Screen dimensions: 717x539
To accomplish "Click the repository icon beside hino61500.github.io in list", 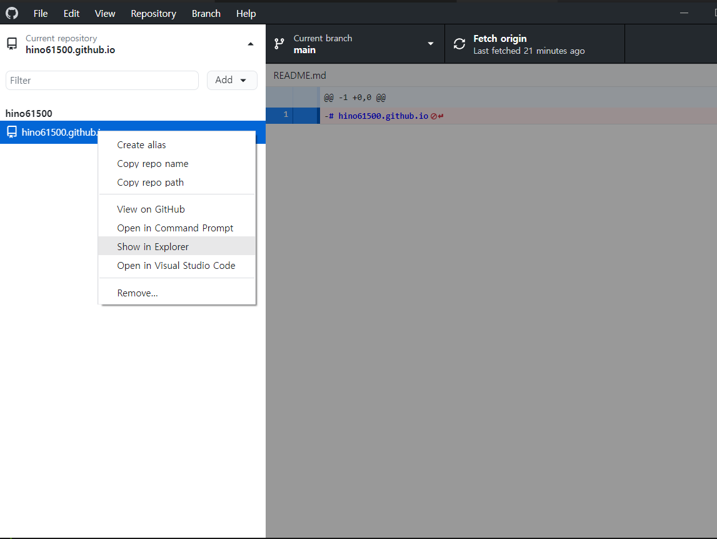I will click(12, 132).
